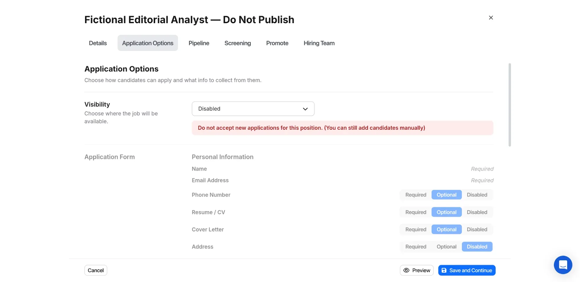Click the red do-not-accept applications notice

point(342,128)
